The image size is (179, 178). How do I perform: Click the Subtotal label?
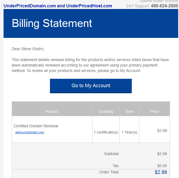(112, 154)
